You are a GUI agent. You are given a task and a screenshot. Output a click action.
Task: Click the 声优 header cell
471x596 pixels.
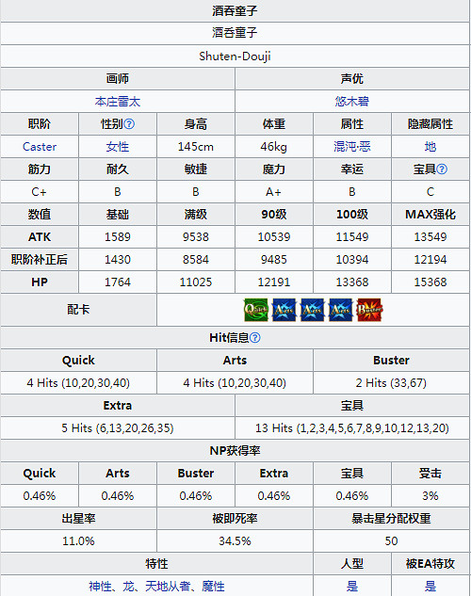point(352,79)
